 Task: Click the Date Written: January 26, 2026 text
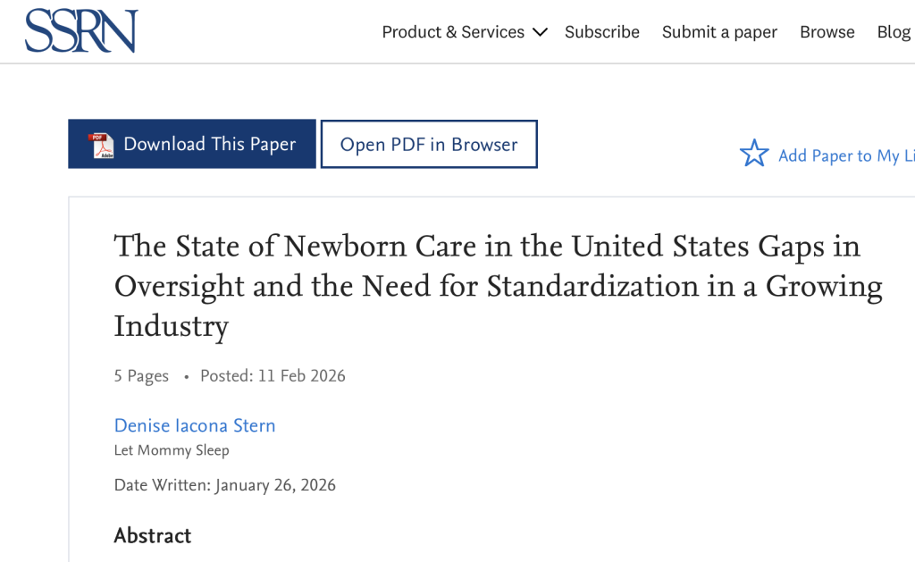(x=225, y=486)
